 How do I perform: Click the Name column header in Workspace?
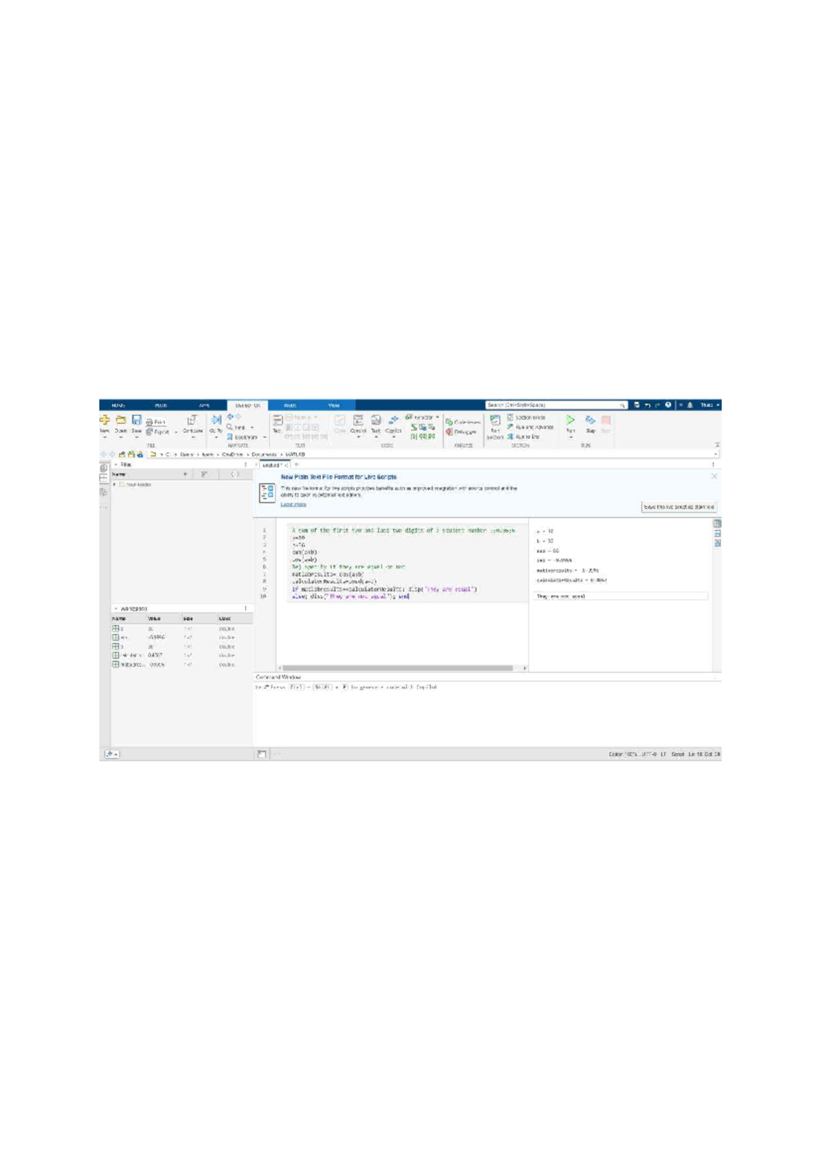pos(119,618)
